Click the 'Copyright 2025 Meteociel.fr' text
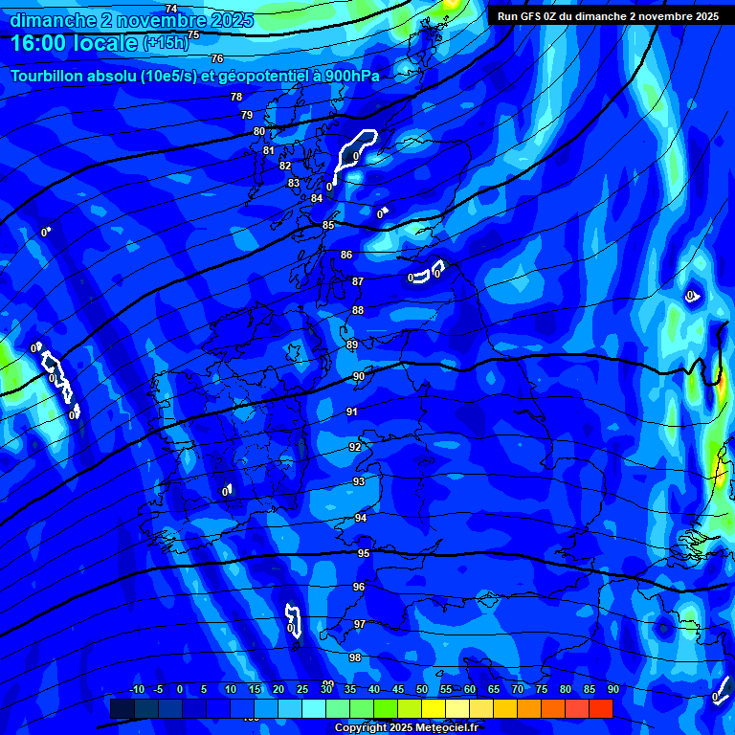The height and width of the screenshot is (735, 735). click(x=406, y=728)
